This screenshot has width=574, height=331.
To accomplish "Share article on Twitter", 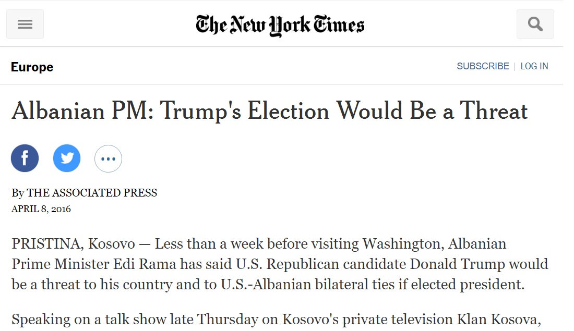I will [67, 158].
